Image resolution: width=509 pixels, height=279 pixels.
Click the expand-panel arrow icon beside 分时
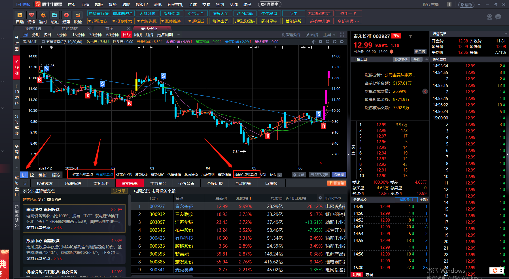point(25,35)
